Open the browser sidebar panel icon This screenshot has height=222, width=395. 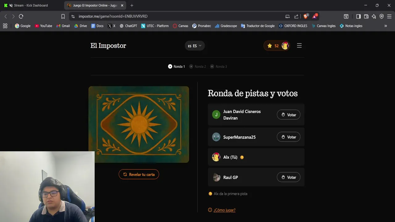[358, 16]
